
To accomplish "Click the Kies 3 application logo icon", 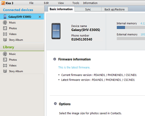I will 3,3.
